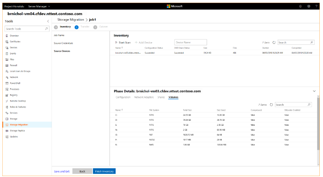Select the Volumes tab

(173, 97)
